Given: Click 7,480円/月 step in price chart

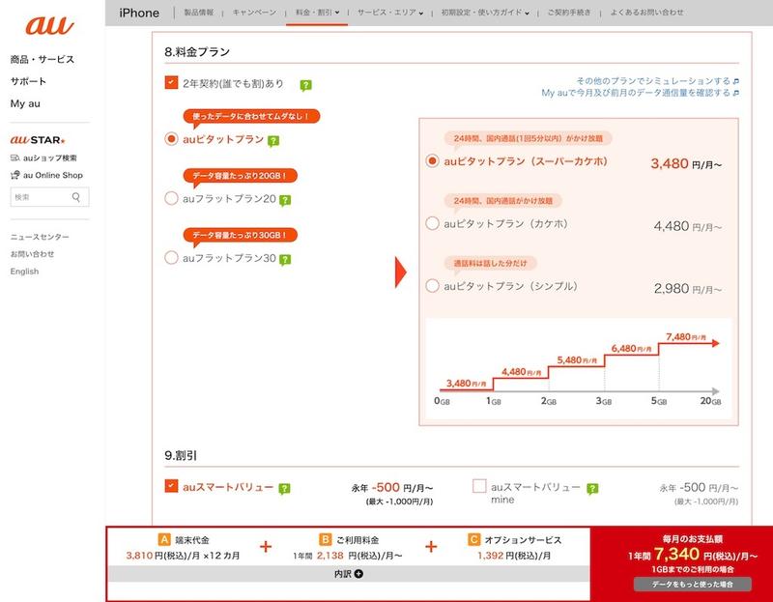Looking at the screenshot, I should [x=686, y=336].
